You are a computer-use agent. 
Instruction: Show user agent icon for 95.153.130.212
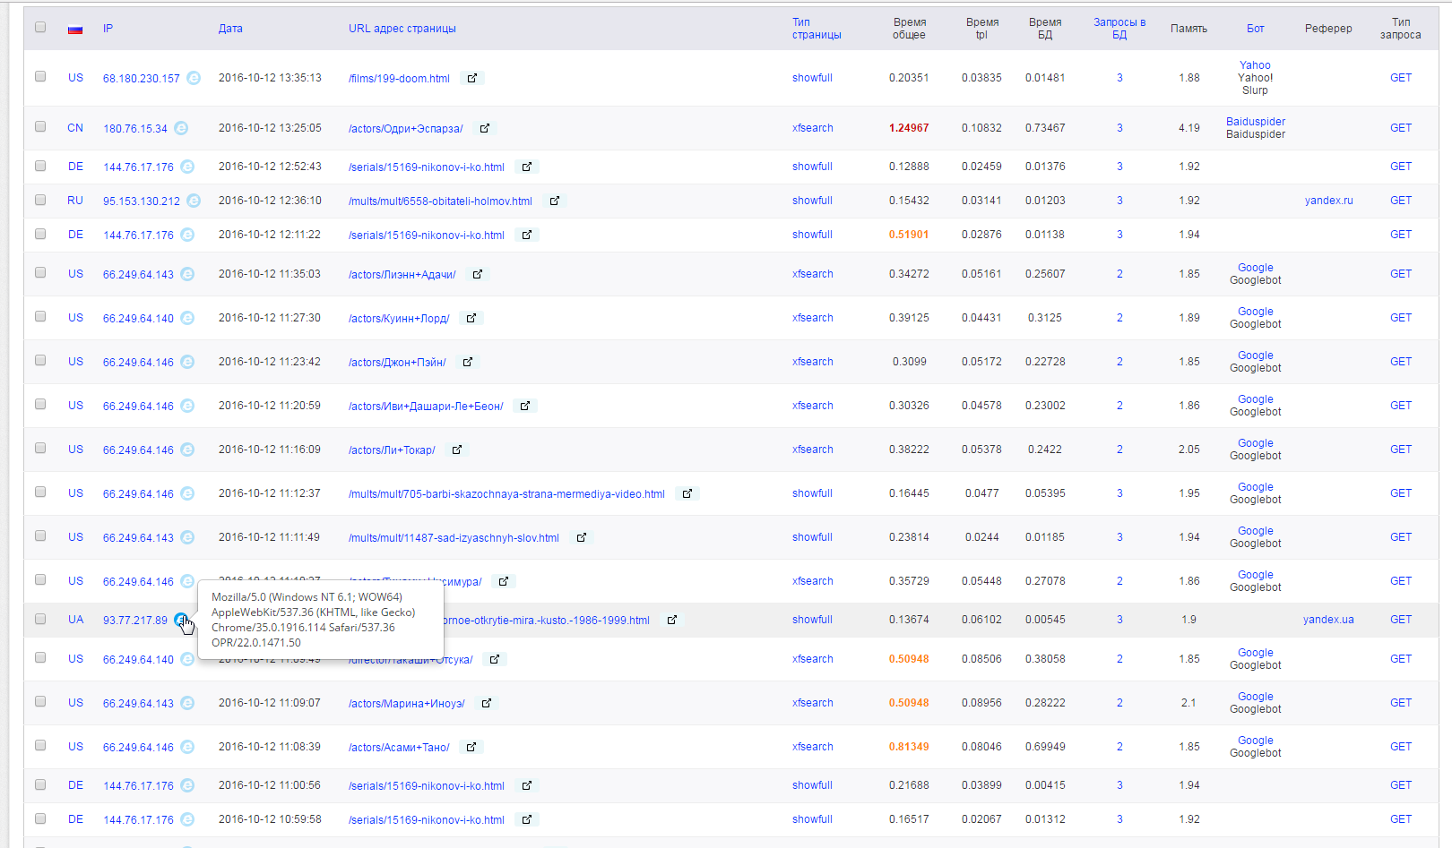click(194, 201)
